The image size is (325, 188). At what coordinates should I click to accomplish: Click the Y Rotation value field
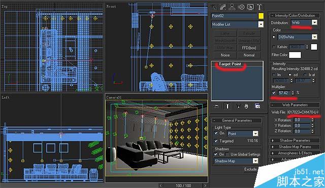pyautogui.click(x=302, y=126)
